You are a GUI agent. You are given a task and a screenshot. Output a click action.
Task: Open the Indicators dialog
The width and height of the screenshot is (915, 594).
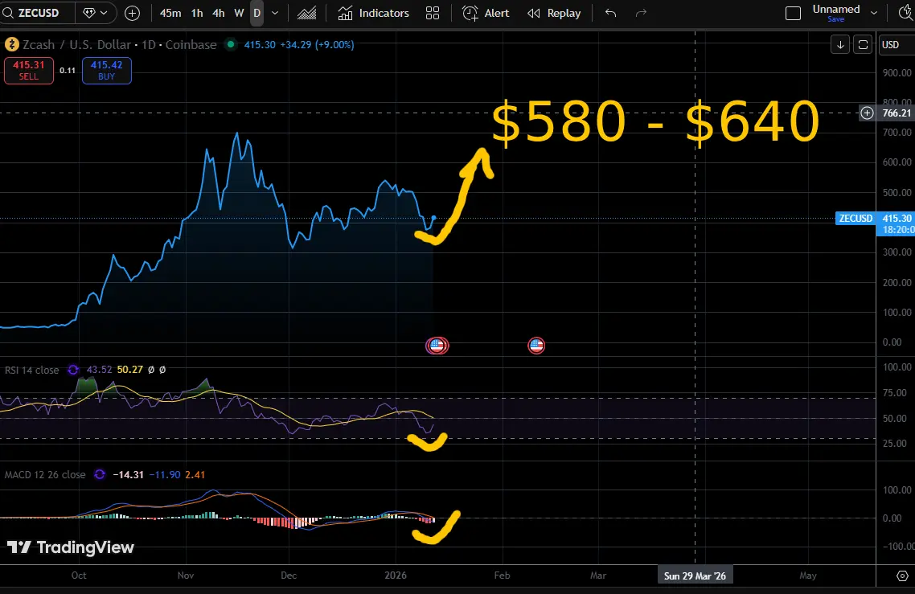373,13
